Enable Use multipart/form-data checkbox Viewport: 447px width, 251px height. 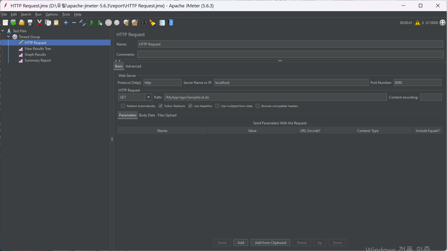(x=217, y=106)
